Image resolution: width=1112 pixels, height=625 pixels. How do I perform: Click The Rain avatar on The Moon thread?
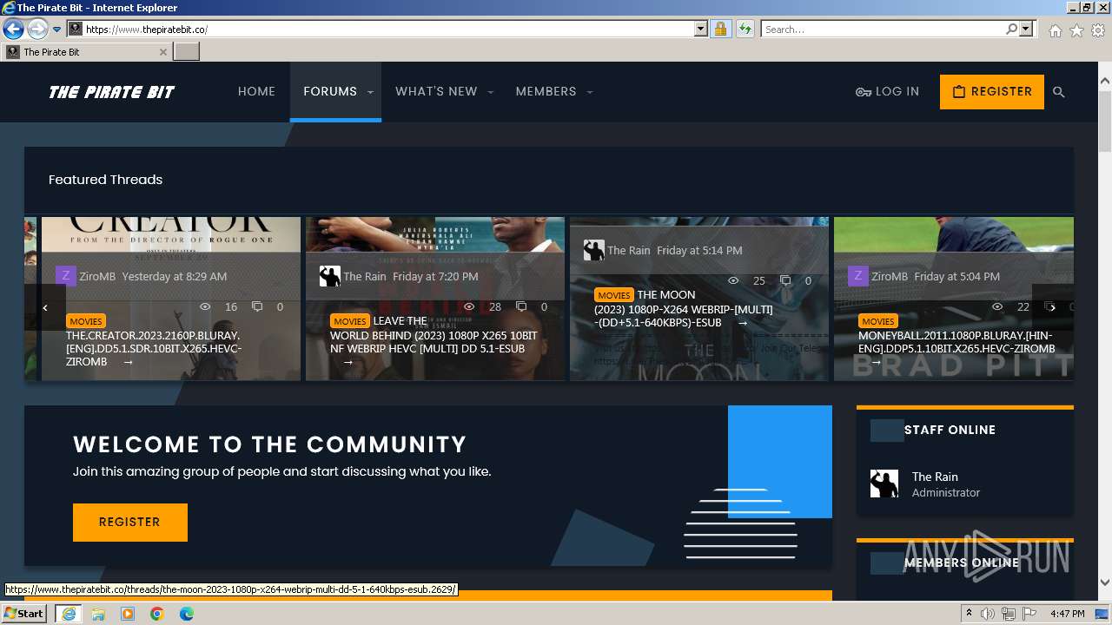point(593,250)
